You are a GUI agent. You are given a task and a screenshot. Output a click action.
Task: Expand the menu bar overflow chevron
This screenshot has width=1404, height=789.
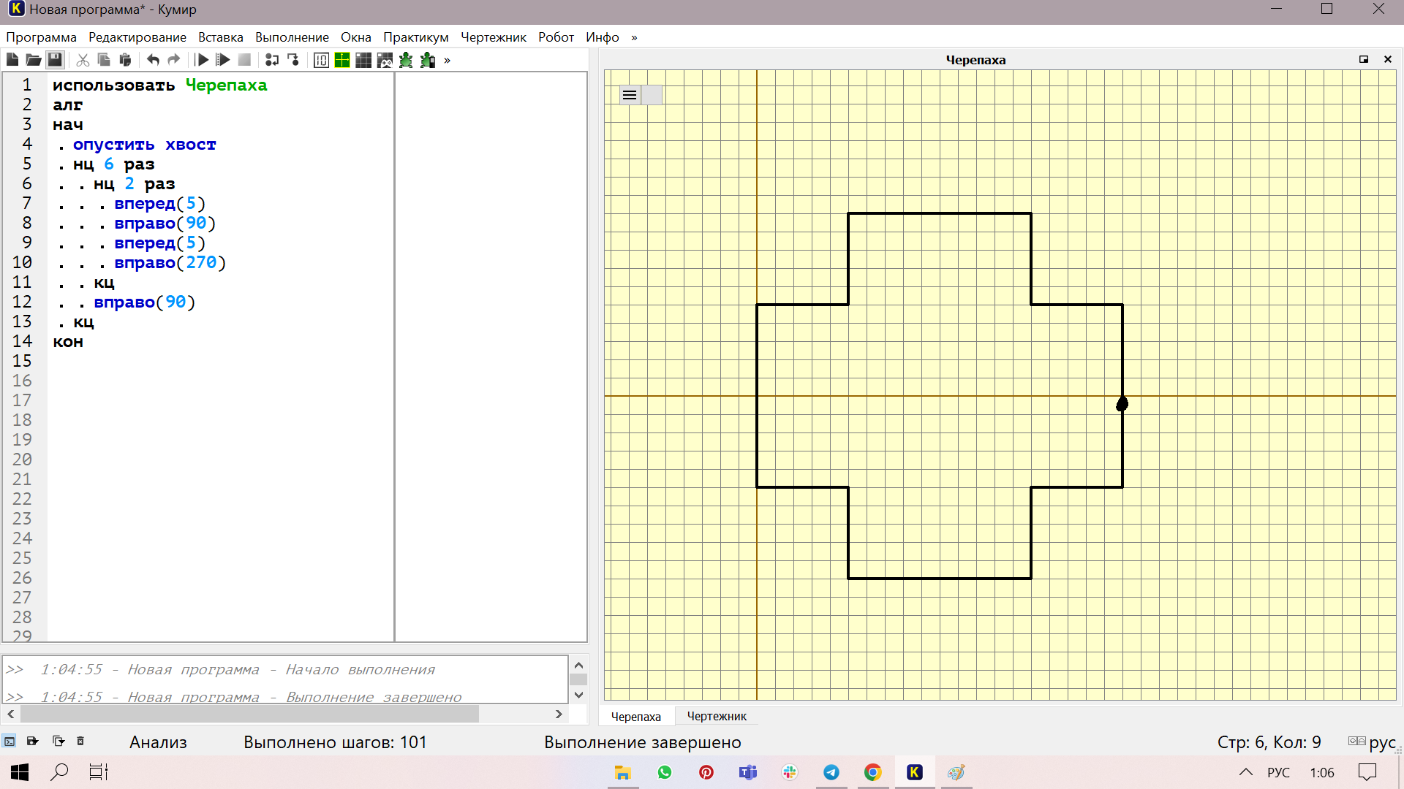click(x=634, y=37)
